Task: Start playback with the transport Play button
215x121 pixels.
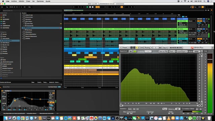Action: [x=87, y=7]
